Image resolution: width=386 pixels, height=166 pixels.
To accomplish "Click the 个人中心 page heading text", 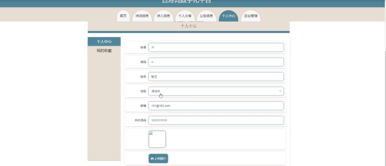I will coord(189,26).
